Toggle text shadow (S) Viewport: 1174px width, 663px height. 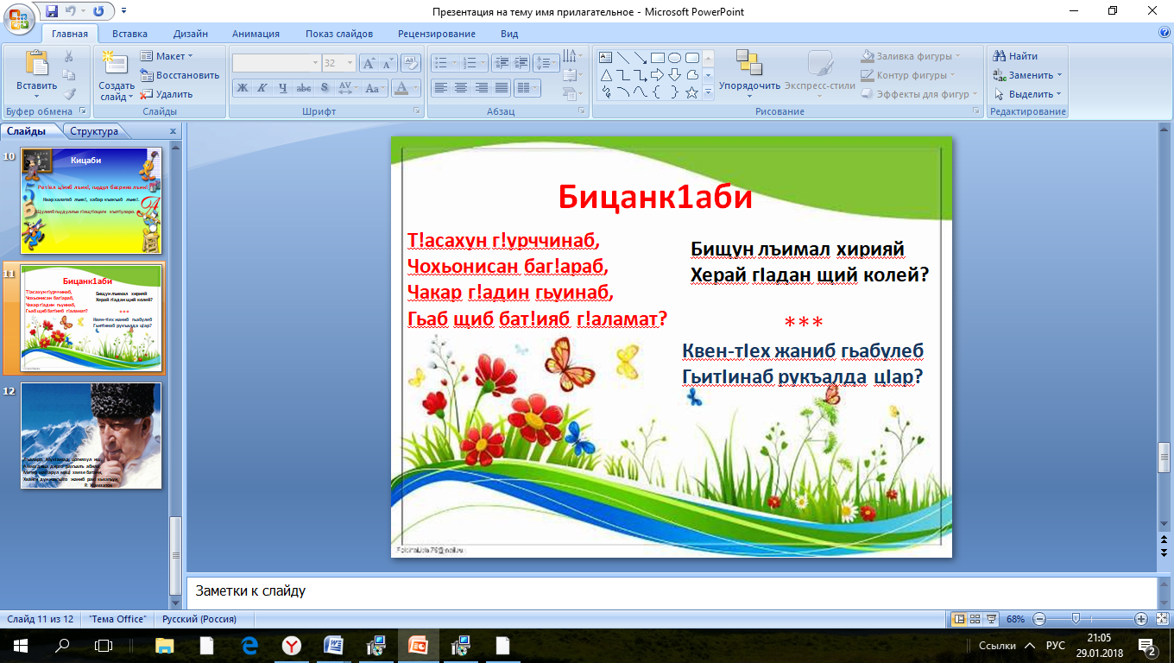pos(324,87)
